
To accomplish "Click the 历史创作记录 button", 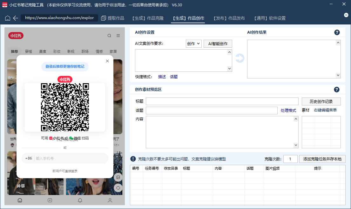I will [321, 102].
